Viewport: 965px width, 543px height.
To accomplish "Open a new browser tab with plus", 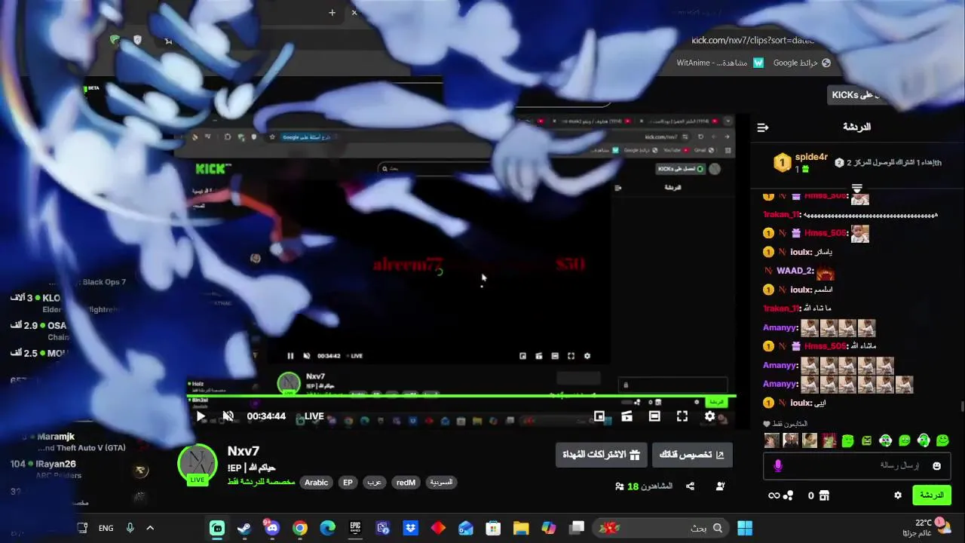I will pos(332,12).
